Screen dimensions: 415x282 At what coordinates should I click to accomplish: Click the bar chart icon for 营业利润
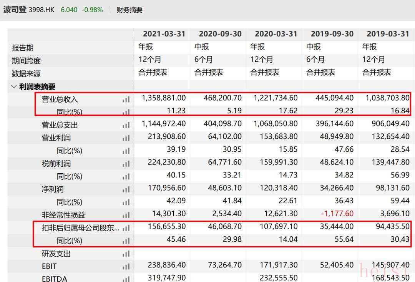(x=126, y=138)
